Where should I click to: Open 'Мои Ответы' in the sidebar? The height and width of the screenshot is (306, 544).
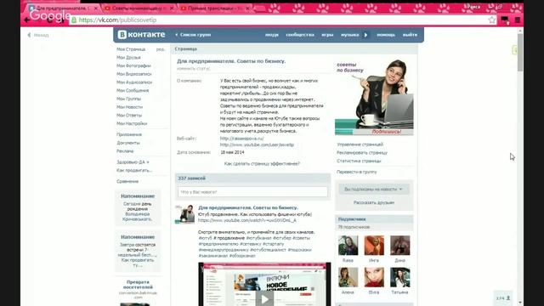pyautogui.click(x=129, y=116)
